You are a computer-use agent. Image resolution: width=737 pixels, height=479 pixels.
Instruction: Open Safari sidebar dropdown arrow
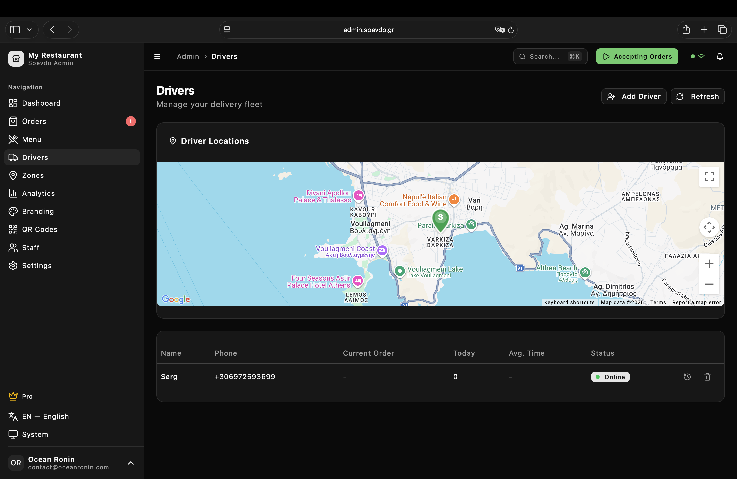click(29, 30)
